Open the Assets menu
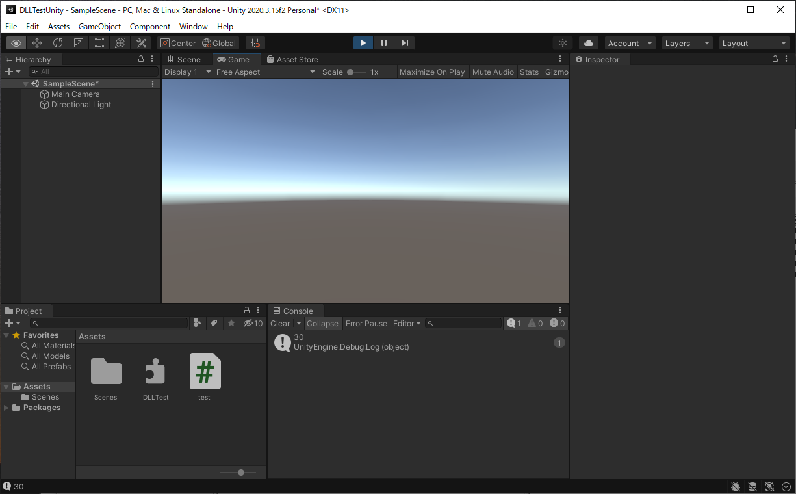The height and width of the screenshot is (494, 796). point(58,27)
